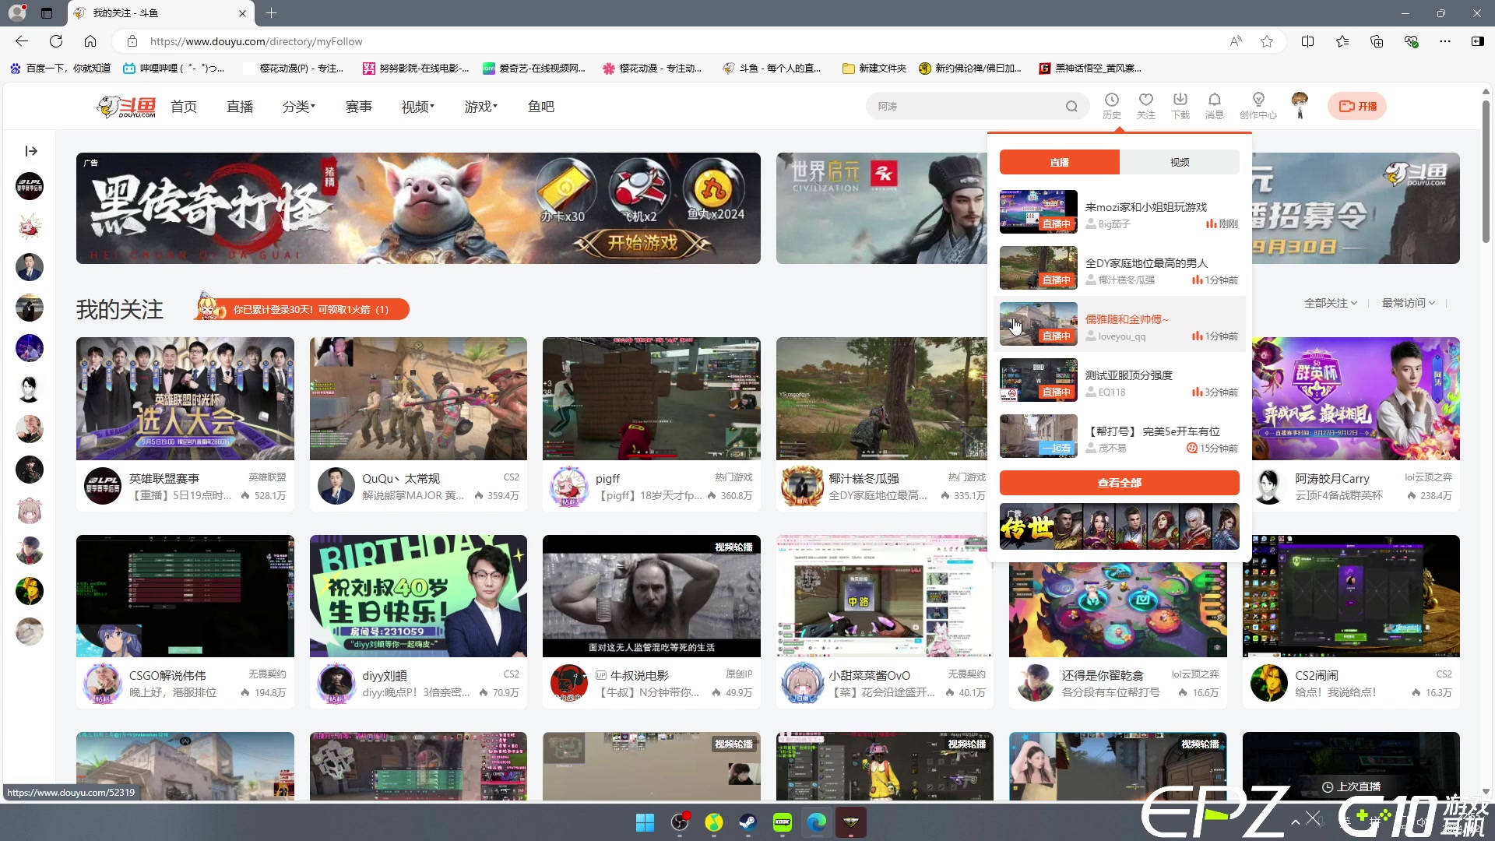Open LPL avatar in left sidebar
Image resolution: width=1495 pixels, height=841 pixels.
30,186
